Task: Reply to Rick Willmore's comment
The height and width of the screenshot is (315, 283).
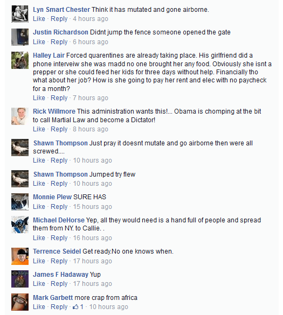Action: (59, 129)
